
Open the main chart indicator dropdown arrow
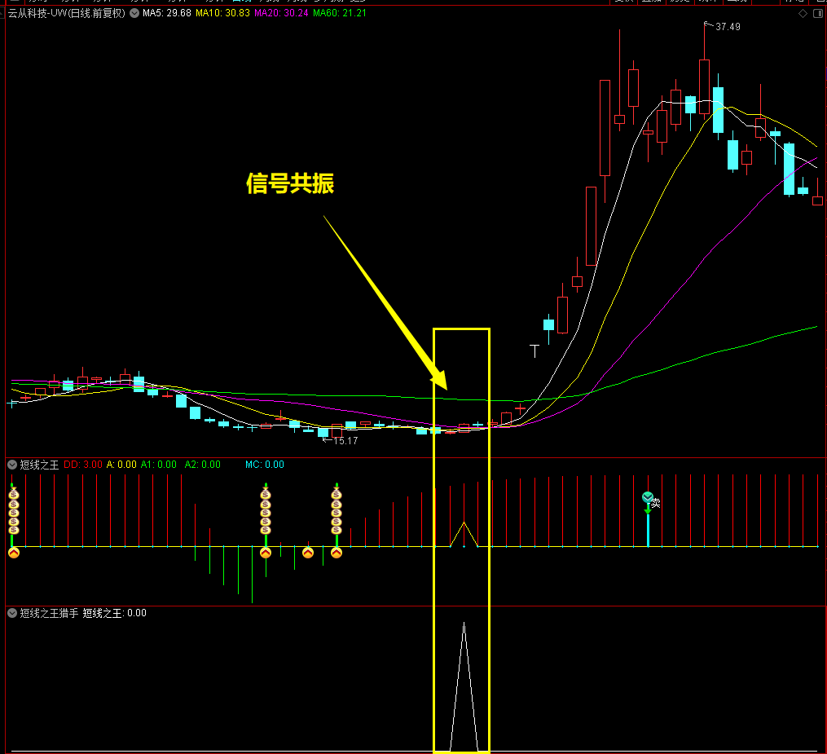click(x=134, y=13)
